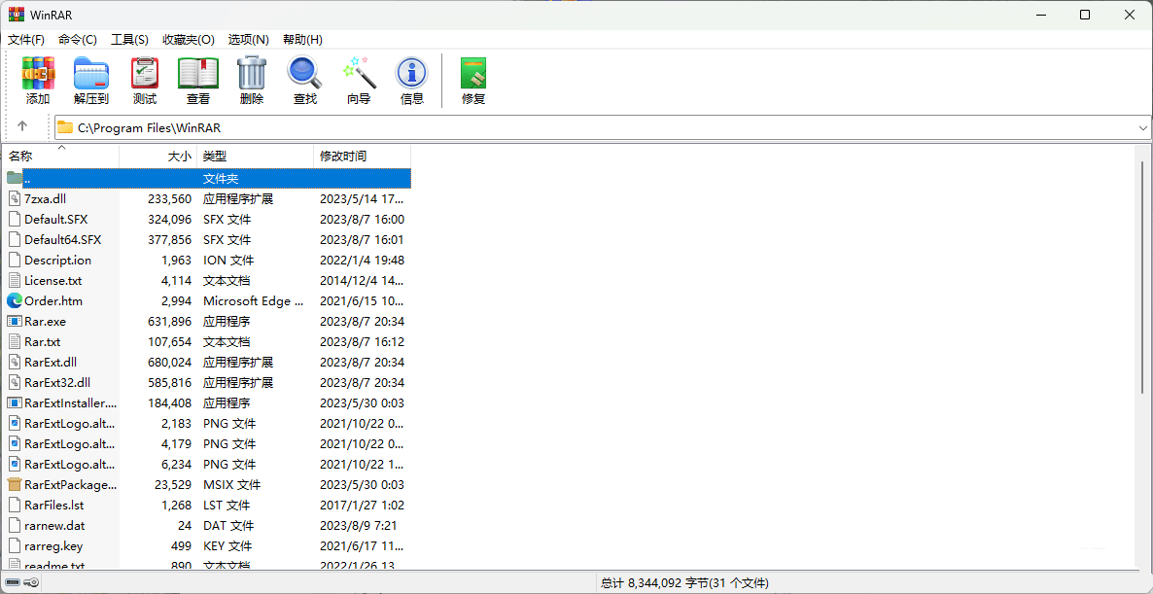Image resolution: width=1153 pixels, height=594 pixels.
Task: Click the file icon beside Default.SFX
Action: pyautogui.click(x=14, y=219)
